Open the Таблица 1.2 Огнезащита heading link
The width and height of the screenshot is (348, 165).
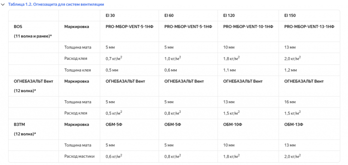click(56, 5)
